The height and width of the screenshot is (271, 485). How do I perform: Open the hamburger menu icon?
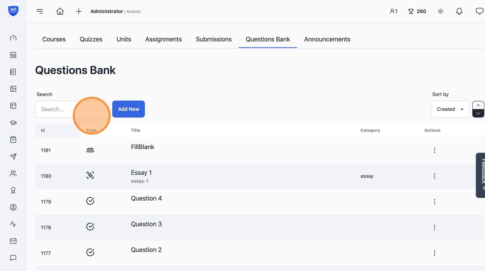[40, 11]
